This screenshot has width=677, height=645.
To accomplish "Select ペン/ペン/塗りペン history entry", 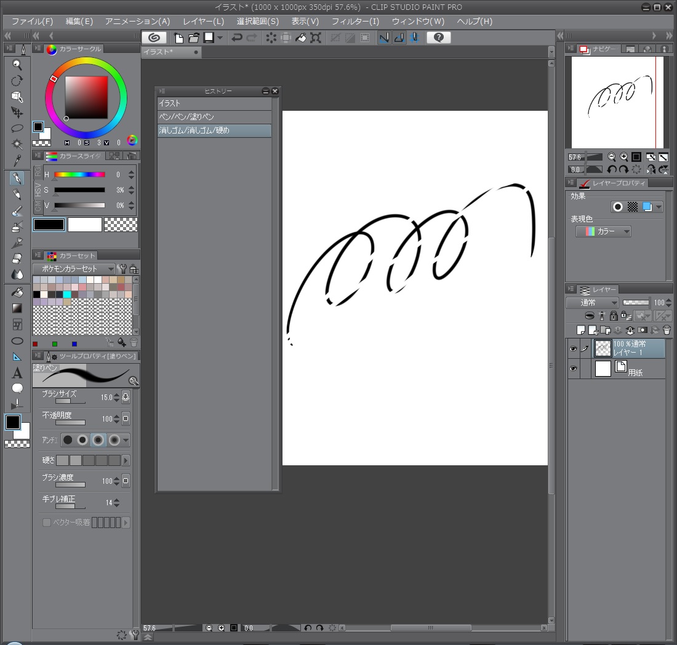I will pos(214,117).
